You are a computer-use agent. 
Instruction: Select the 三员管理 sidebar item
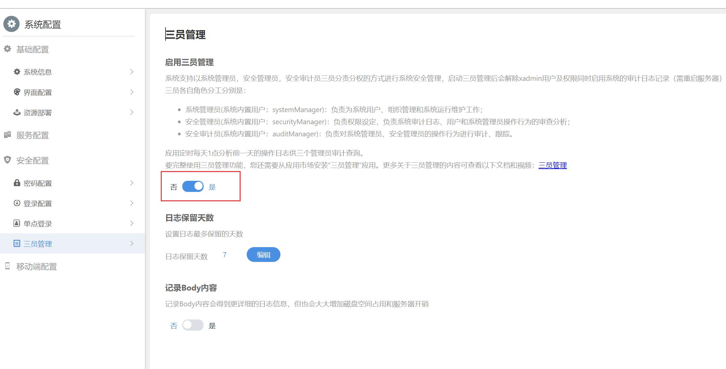[x=38, y=244]
